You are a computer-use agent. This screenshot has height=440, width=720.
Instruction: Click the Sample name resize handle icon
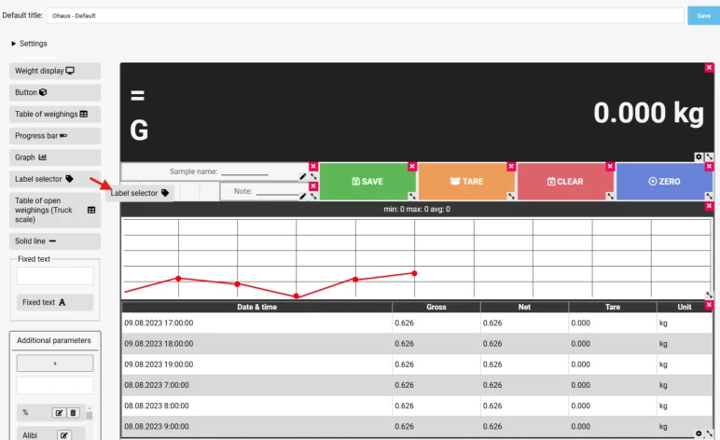(x=313, y=176)
